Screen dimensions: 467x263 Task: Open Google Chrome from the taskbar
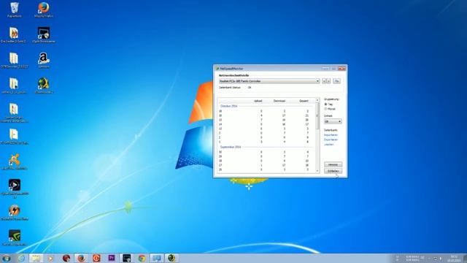(x=142, y=258)
